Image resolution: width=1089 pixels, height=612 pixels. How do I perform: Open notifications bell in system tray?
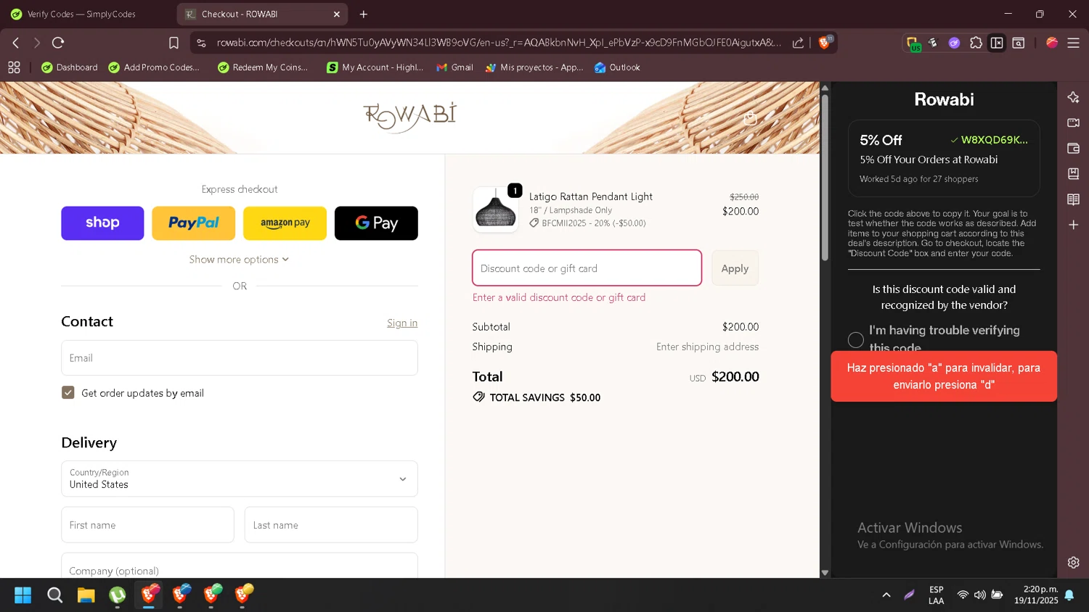[x=1069, y=595]
